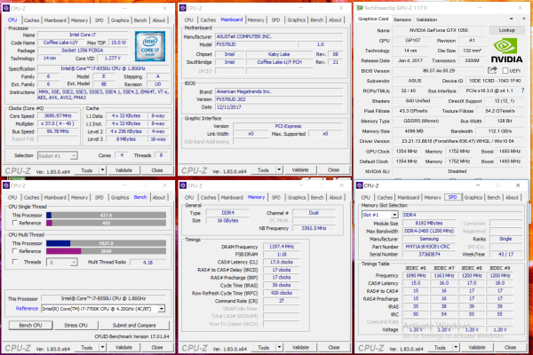Click Tools button in the SPD window

(x=440, y=347)
